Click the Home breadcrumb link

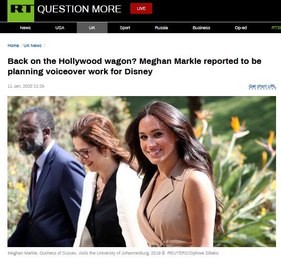(x=13, y=46)
